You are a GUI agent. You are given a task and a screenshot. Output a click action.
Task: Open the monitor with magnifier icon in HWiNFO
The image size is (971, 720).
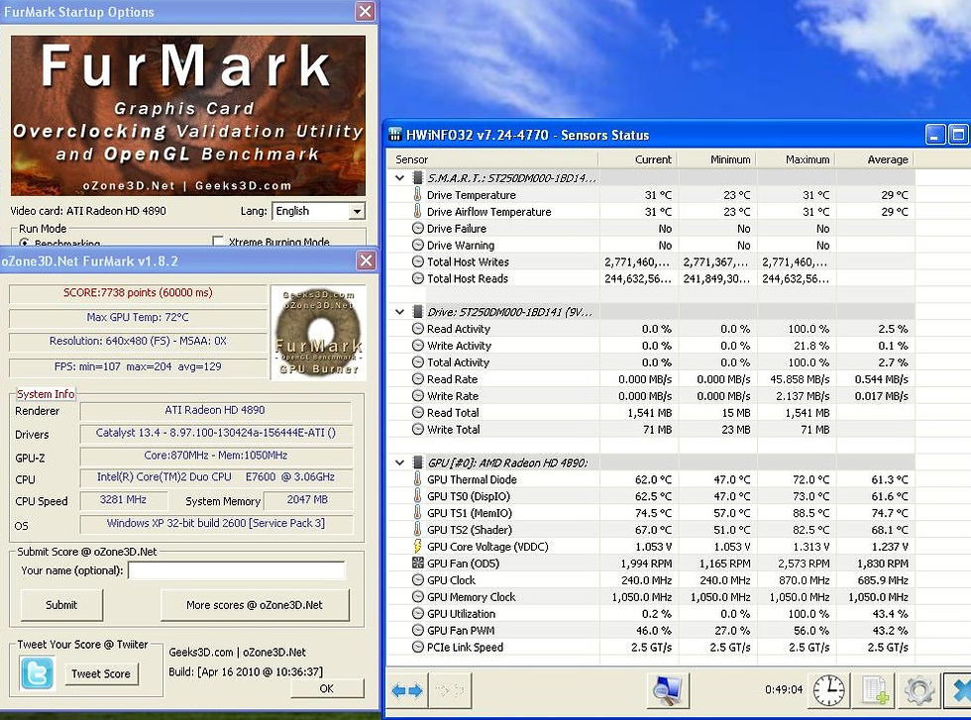click(668, 689)
